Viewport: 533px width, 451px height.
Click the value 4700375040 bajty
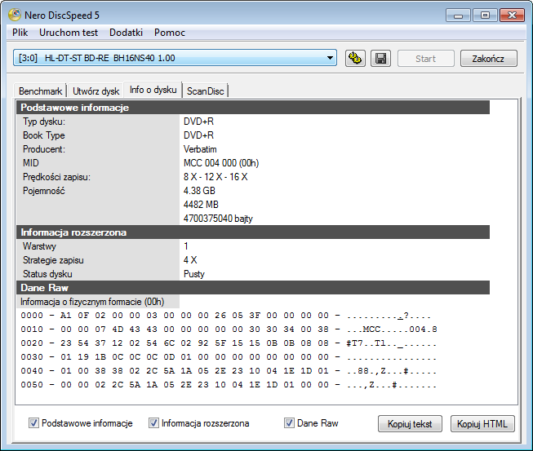(x=218, y=219)
